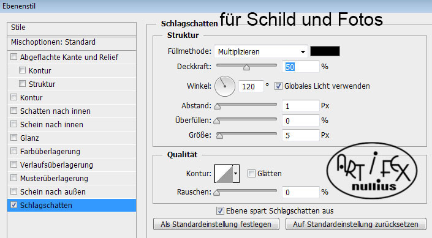Toggle Globales Licht verwenden checkbox
The height and width of the screenshot is (238, 432).
278,86
